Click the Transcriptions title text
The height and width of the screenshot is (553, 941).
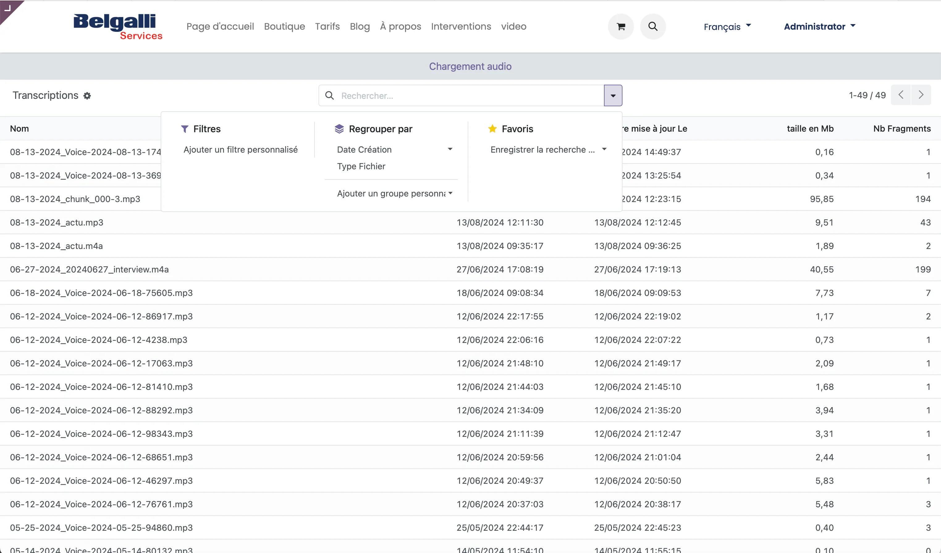[45, 95]
